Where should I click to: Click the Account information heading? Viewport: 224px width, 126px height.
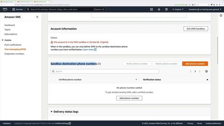coord(64,29)
